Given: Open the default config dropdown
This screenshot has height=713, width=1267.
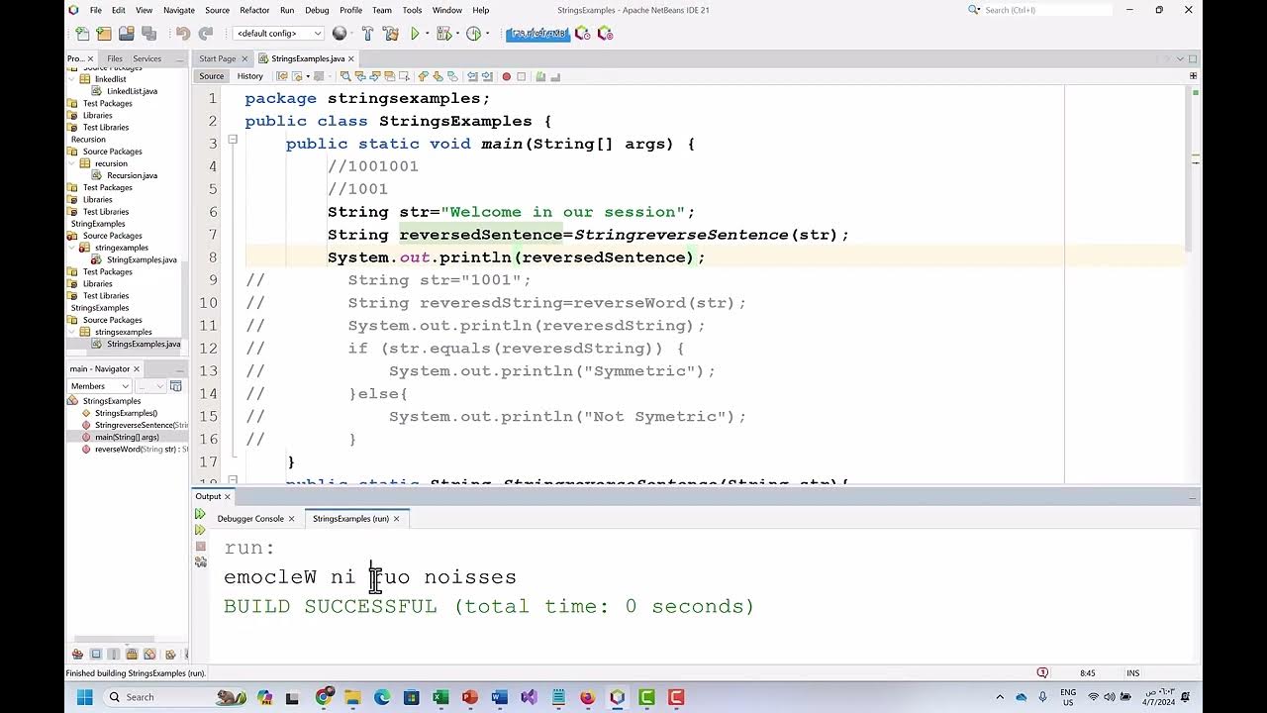Looking at the screenshot, I should (278, 34).
